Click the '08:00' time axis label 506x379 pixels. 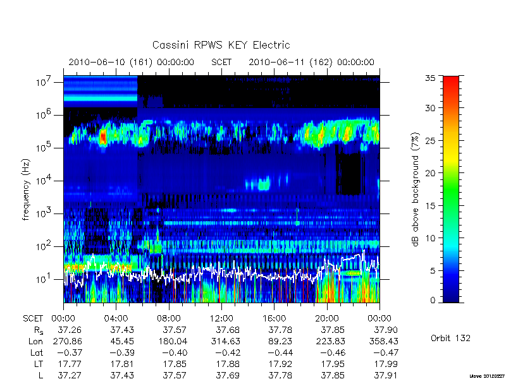coord(169,318)
